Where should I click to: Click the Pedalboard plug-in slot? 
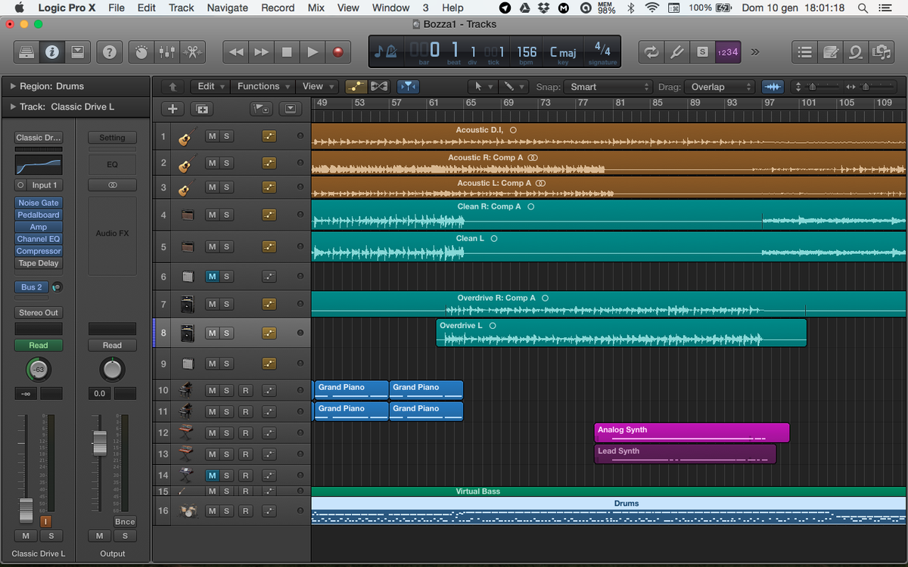tap(39, 215)
